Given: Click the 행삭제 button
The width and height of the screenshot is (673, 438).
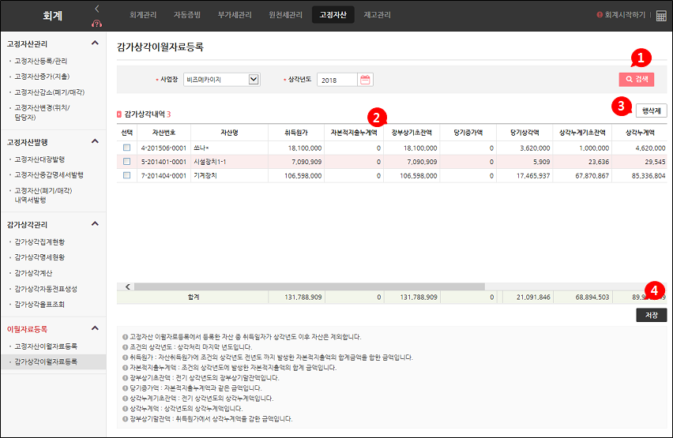Looking at the screenshot, I should tap(651, 111).
